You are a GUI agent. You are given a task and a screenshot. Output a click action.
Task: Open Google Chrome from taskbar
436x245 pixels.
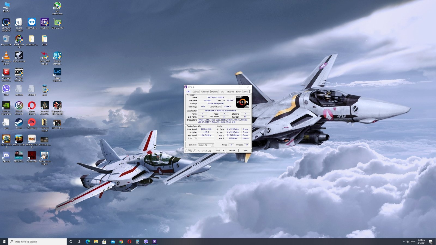(121, 241)
